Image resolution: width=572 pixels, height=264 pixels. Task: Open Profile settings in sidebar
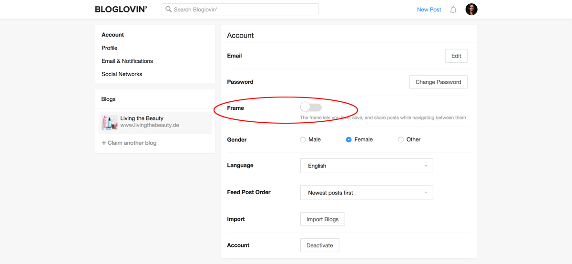109,48
